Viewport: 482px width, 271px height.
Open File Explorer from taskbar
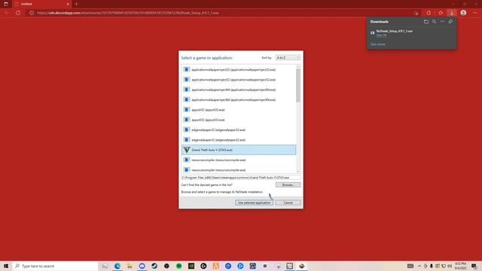(x=130, y=266)
